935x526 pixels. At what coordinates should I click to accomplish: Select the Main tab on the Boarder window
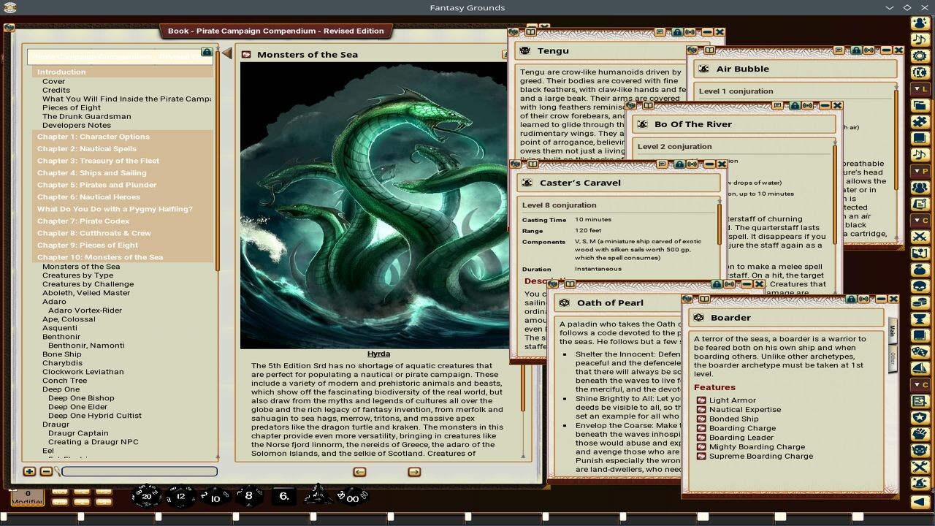click(x=893, y=330)
